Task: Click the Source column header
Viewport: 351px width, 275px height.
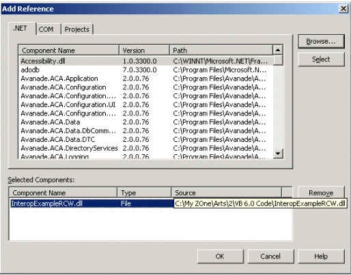Action: pos(226,193)
